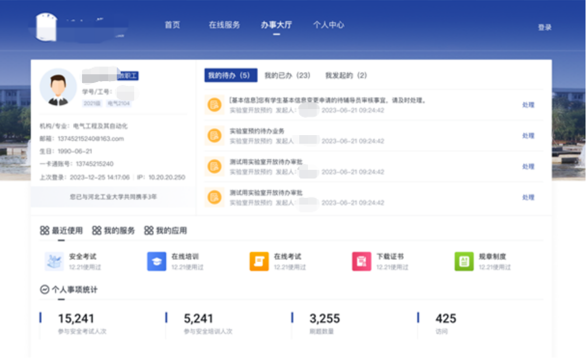Click 处理 for 实验室预约待办业务
The height and width of the screenshot is (358, 586).
coord(528,136)
